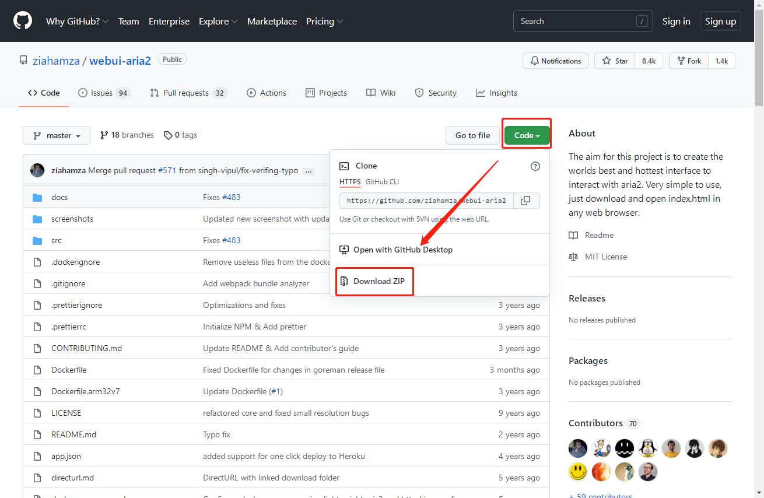This screenshot has height=498, width=764.
Task: Select the GitHub CLI clone tab
Action: [x=382, y=182]
